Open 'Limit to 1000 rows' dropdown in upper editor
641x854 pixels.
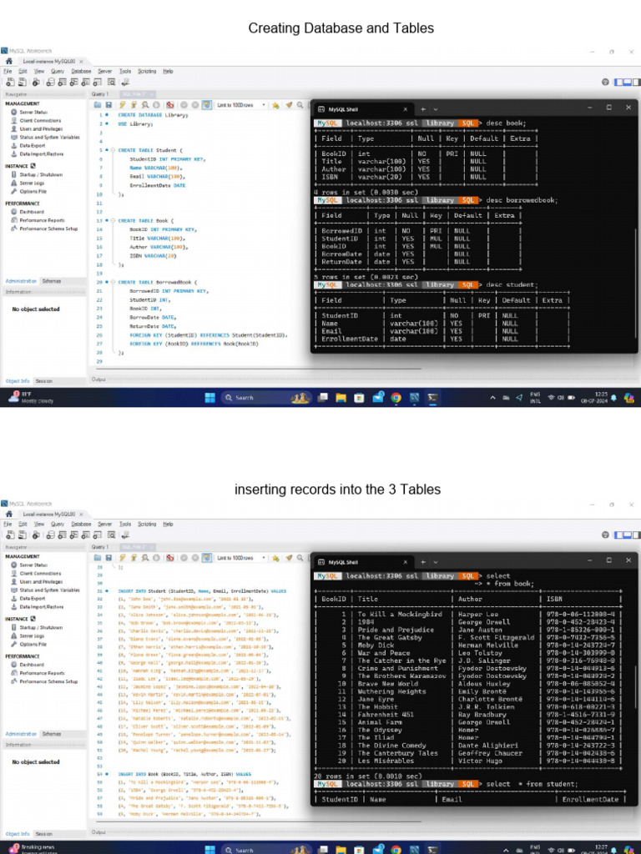click(x=240, y=105)
